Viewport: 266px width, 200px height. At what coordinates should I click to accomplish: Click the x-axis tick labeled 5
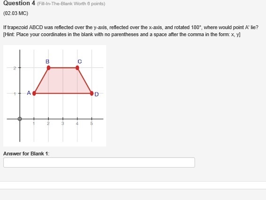92,123
